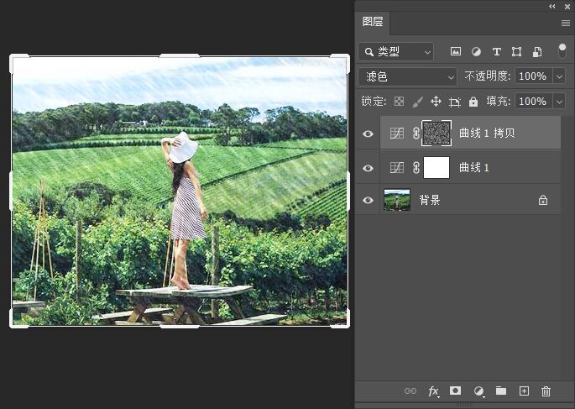The height and width of the screenshot is (409, 575).
Task: Toggle the layer filtering switch on/off
Action: 562,51
